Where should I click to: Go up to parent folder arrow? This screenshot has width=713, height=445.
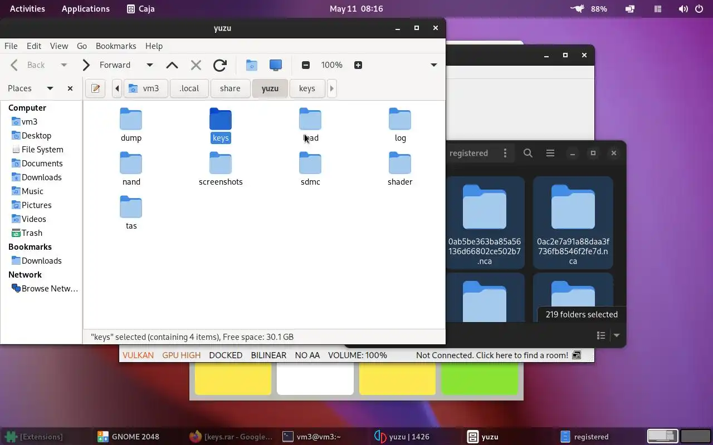(x=172, y=65)
